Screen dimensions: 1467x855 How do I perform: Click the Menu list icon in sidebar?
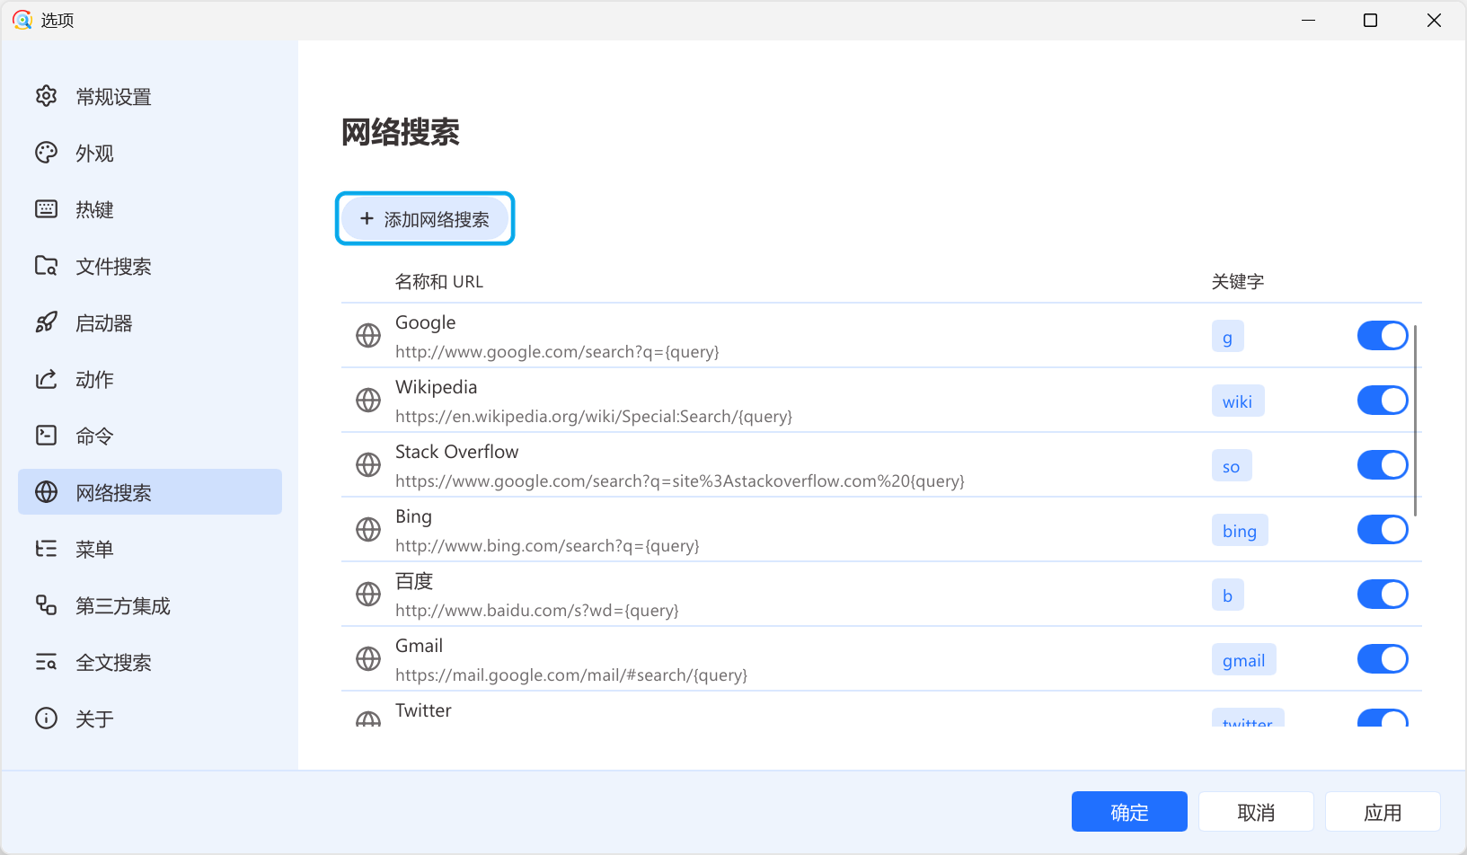(46, 549)
